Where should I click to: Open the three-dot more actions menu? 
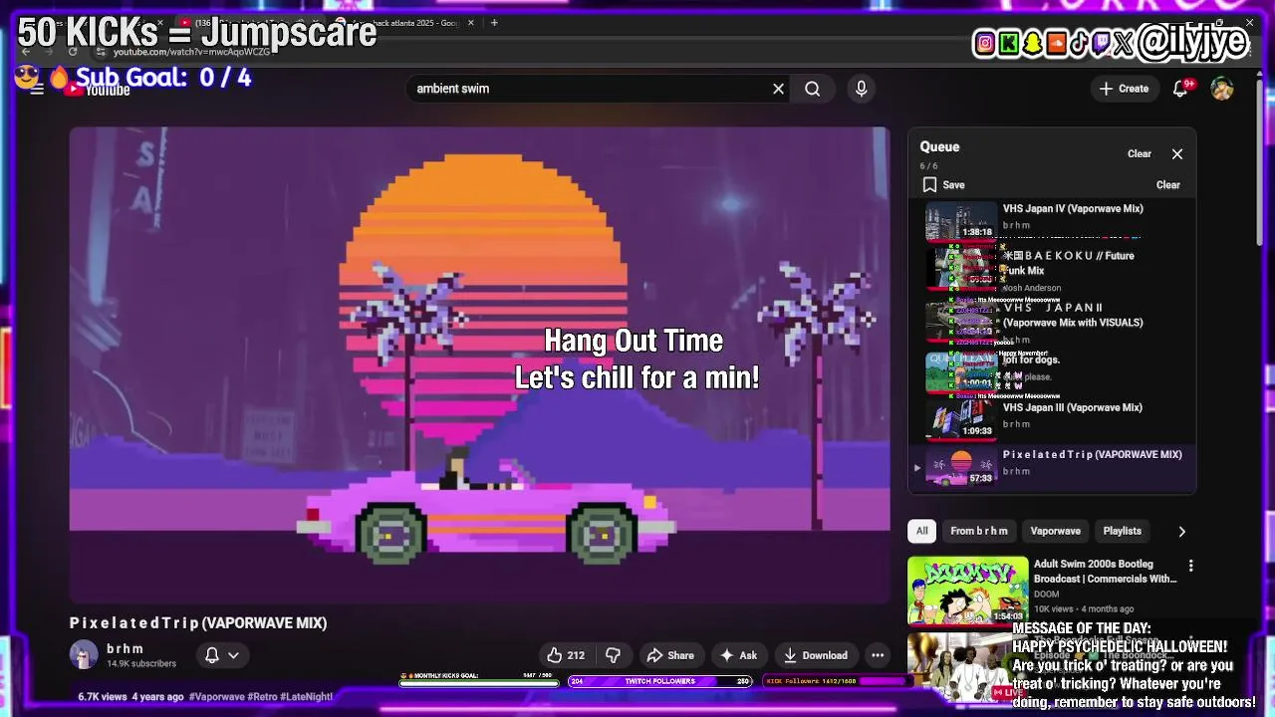click(878, 655)
